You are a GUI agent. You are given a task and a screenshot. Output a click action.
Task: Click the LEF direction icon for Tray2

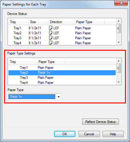click(x=51, y=33)
